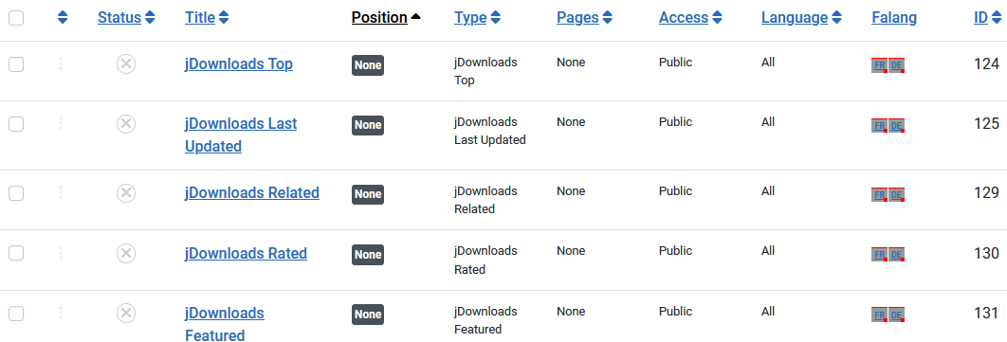
Task: Toggle unpublished status icon for jDownloads Top
Action: tap(126, 64)
